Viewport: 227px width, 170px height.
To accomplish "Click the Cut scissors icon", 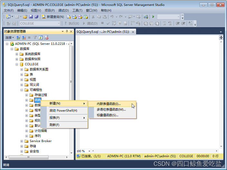I will pyautogui.click(x=93, y=17).
